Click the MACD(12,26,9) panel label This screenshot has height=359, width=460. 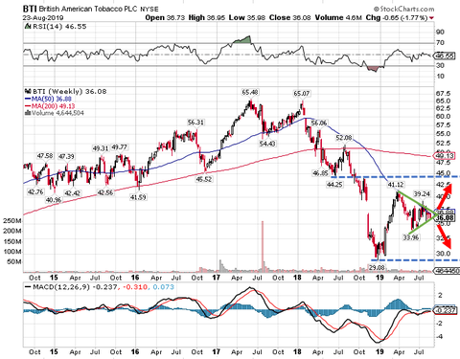pos(61,287)
